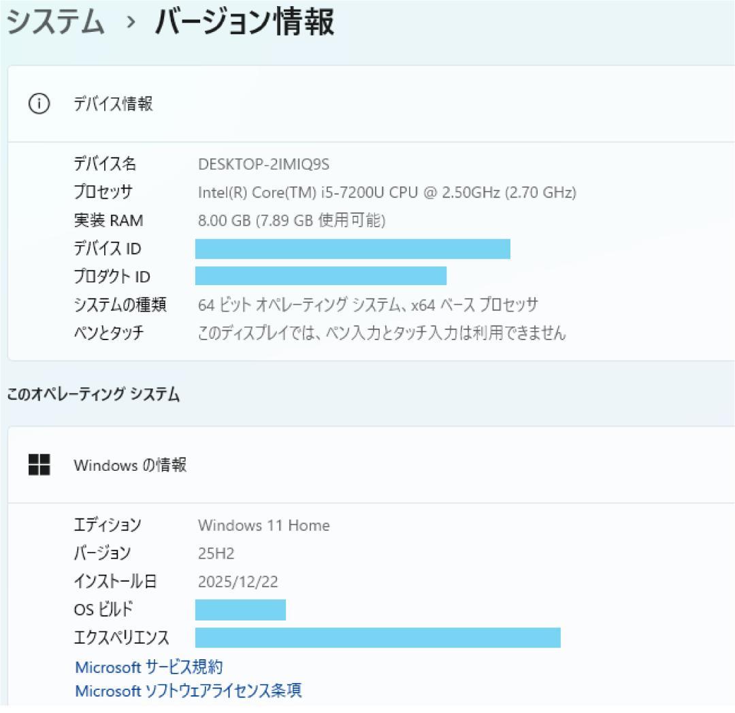Click the Windows logo icon near Windows の情報
Image resolution: width=735 pixels, height=713 pixels.
[x=39, y=465]
